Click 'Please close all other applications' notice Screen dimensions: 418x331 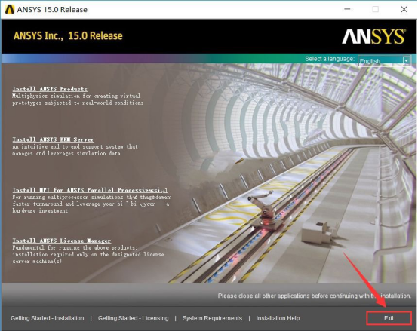[315, 296]
